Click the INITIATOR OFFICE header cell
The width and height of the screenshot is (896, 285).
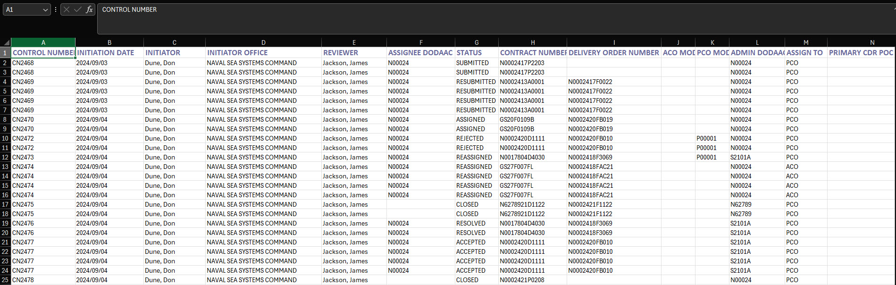[x=263, y=53]
